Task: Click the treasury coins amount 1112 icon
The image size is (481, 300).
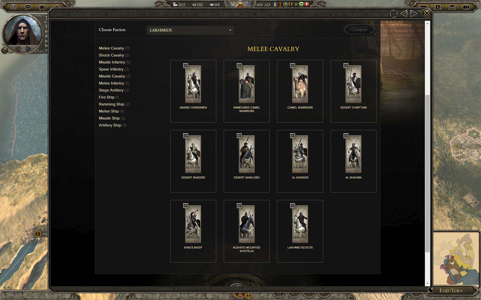Action: (179, 5)
